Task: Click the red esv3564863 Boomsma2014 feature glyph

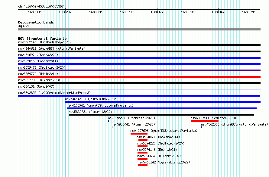Action: point(143,140)
